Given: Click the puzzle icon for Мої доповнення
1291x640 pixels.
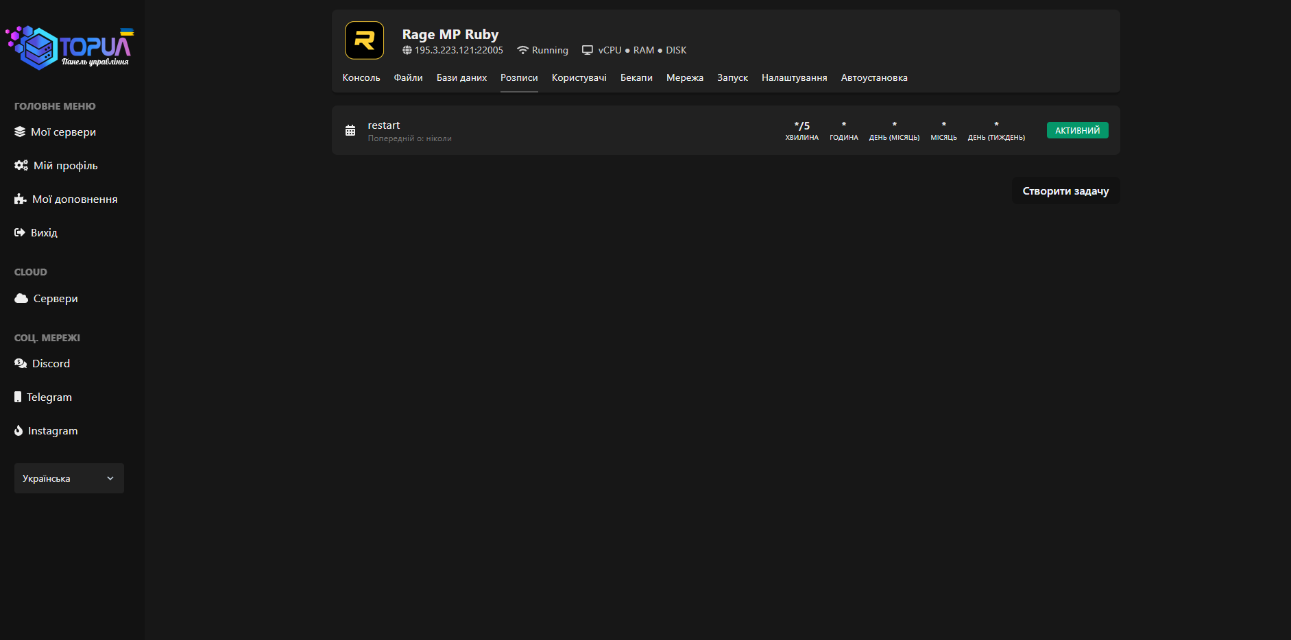Looking at the screenshot, I should click(x=21, y=199).
